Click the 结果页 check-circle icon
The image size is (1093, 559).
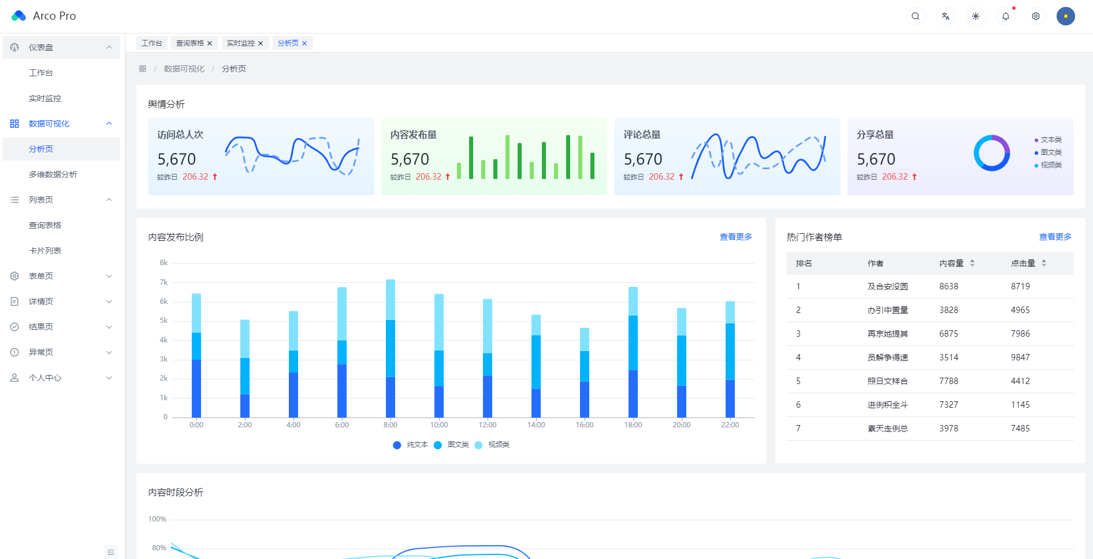14,327
